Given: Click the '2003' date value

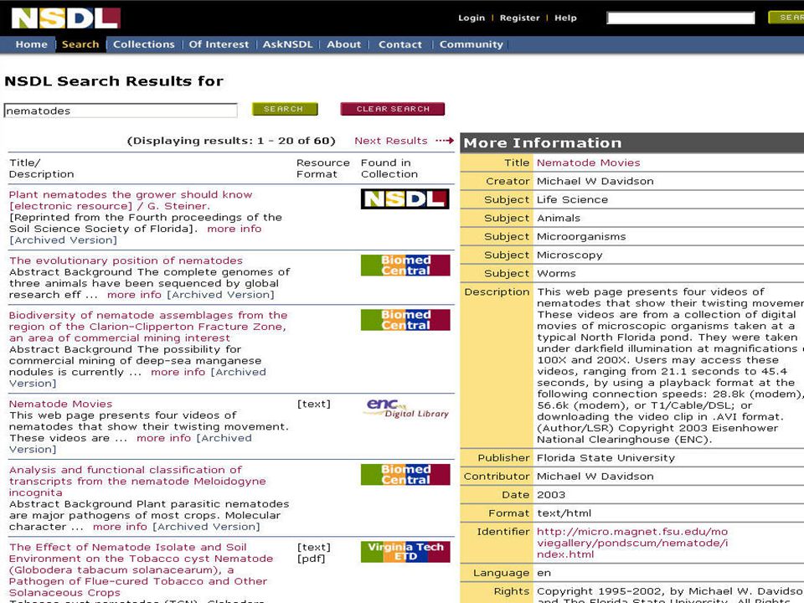Looking at the screenshot, I should coord(551,495).
